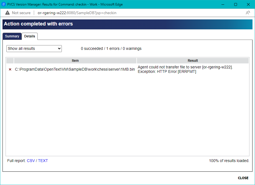Select the Details tab

[30, 36]
